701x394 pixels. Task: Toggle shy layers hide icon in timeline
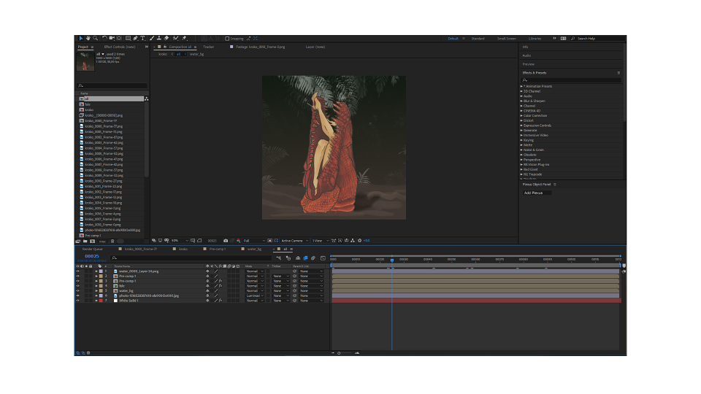click(x=298, y=258)
